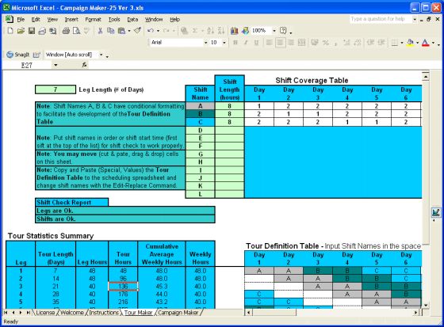The height and width of the screenshot is (327, 444).
Task: Switch to the Welcome sheet tab
Action: [x=72, y=313]
